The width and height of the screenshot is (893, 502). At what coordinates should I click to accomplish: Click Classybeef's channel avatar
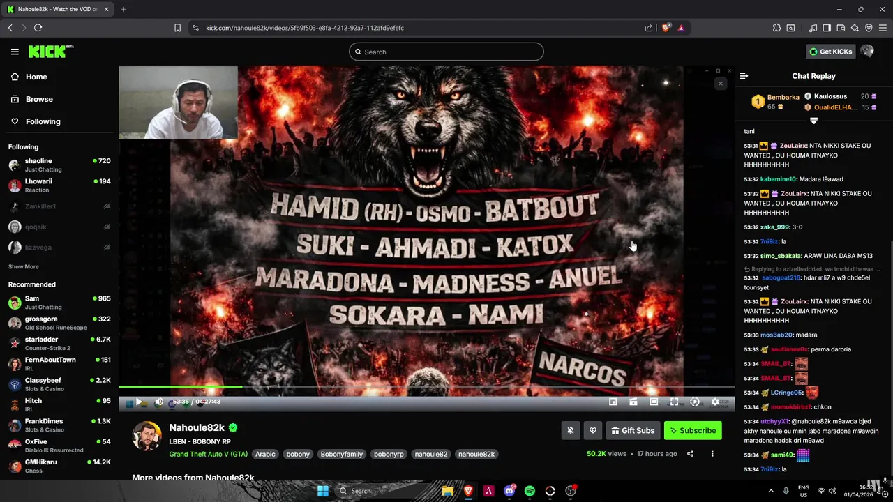point(15,384)
